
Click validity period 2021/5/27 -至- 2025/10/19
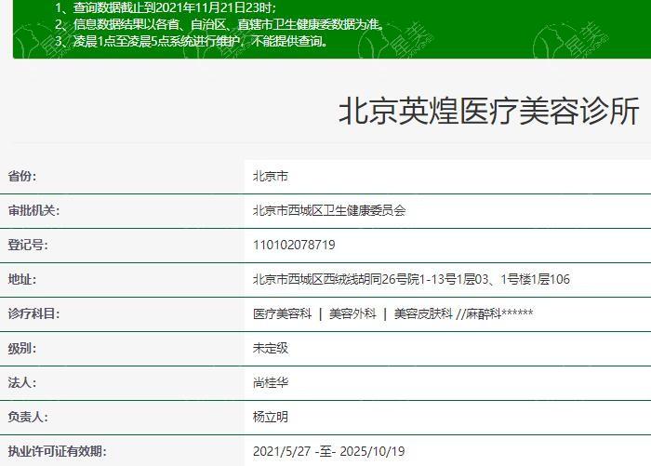[329, 451]
